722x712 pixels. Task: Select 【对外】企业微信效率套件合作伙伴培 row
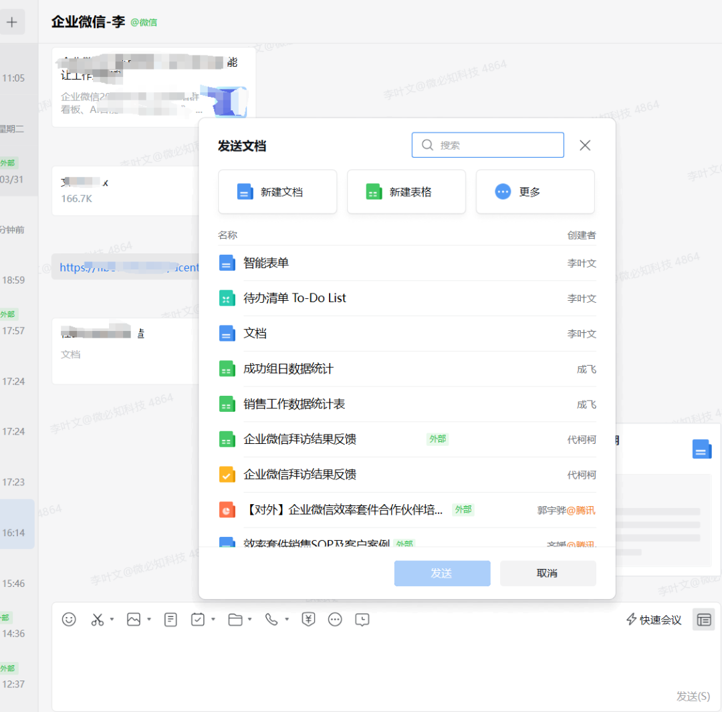(x=407, y=510)
